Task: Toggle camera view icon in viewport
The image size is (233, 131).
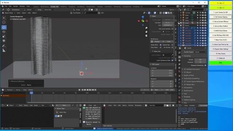Action: 146,36
